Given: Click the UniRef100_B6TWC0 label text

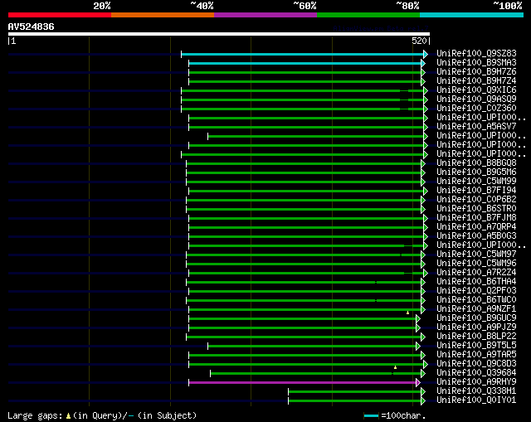Looking at the screenshot, I should coord(476,300).
